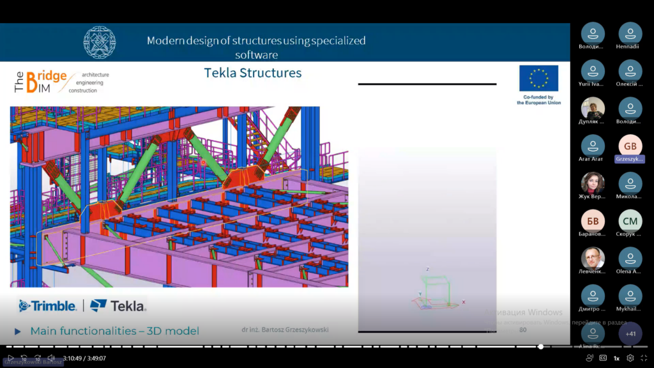
Task: Click the 3:10:49 / 3:49:07 time display
Action: click(84, 358)
